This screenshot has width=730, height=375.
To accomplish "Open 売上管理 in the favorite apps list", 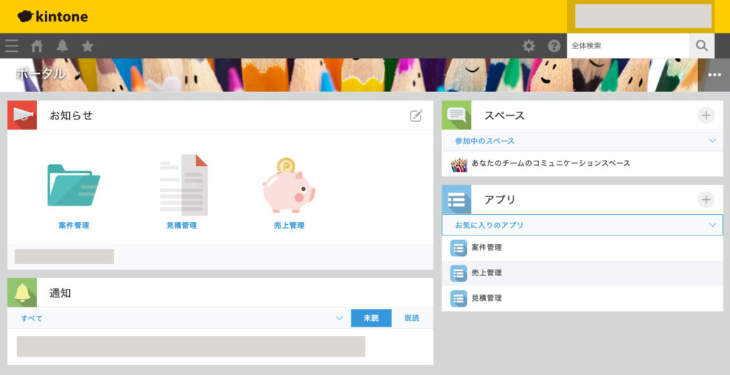I will [486, 273].
